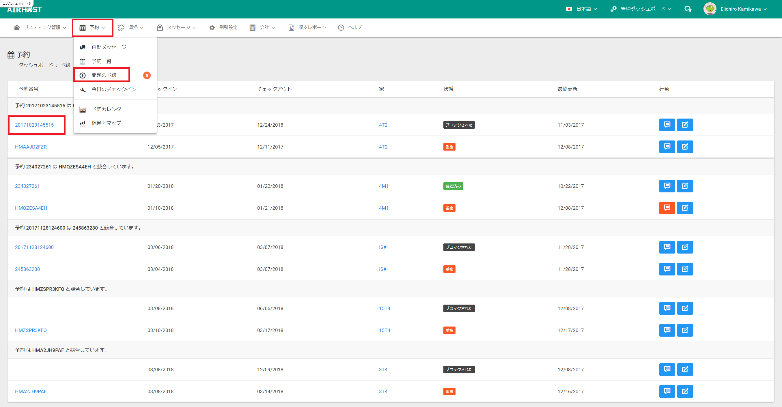
Task: Select 予約一覧 from the dropdown menu
Action: point(101,61)
